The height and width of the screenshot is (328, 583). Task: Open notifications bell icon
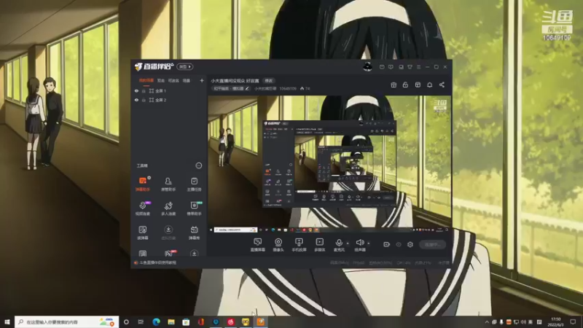pyautogui.click(x=429, y=85)
